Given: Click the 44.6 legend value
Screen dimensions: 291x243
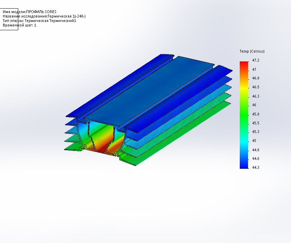Looking at the screenshot, I should coord(256,158).
